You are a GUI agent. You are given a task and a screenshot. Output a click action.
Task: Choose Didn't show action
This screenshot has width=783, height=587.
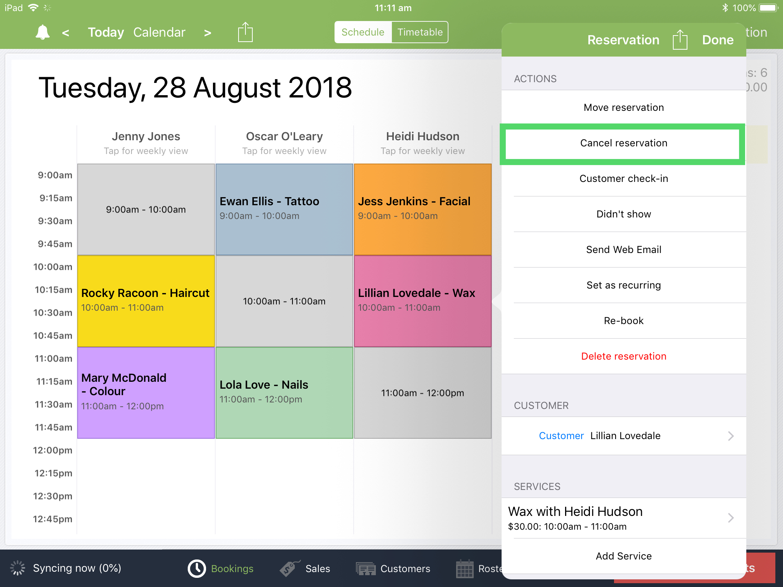click(x=624, y=214)
